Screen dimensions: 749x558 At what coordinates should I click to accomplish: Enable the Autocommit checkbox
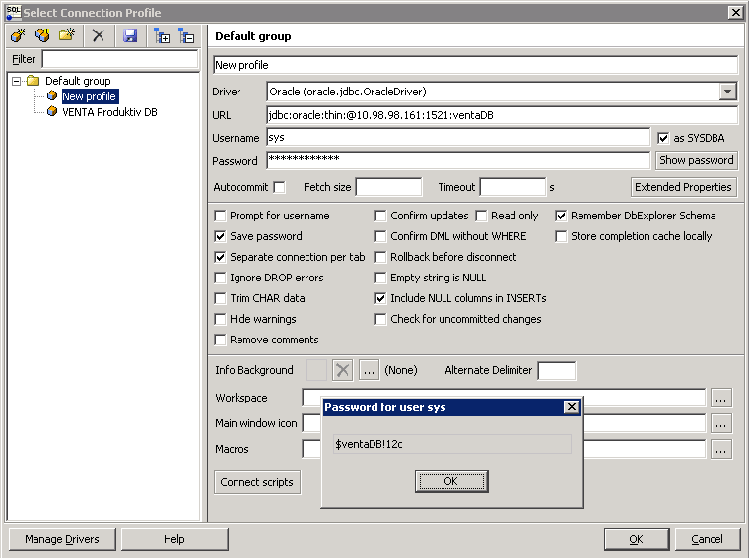click(279, 187)
